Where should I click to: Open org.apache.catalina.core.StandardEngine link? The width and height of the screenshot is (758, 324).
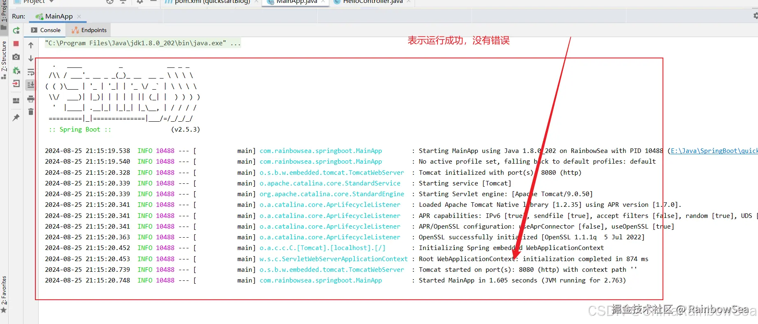click(332, 194)
